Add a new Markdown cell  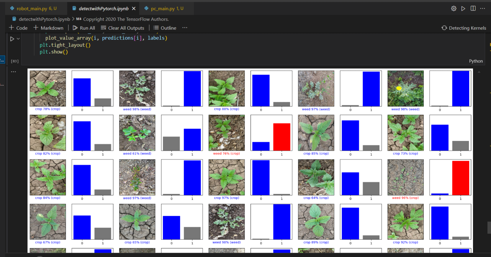pyautogui.click(x=48, y=28)
